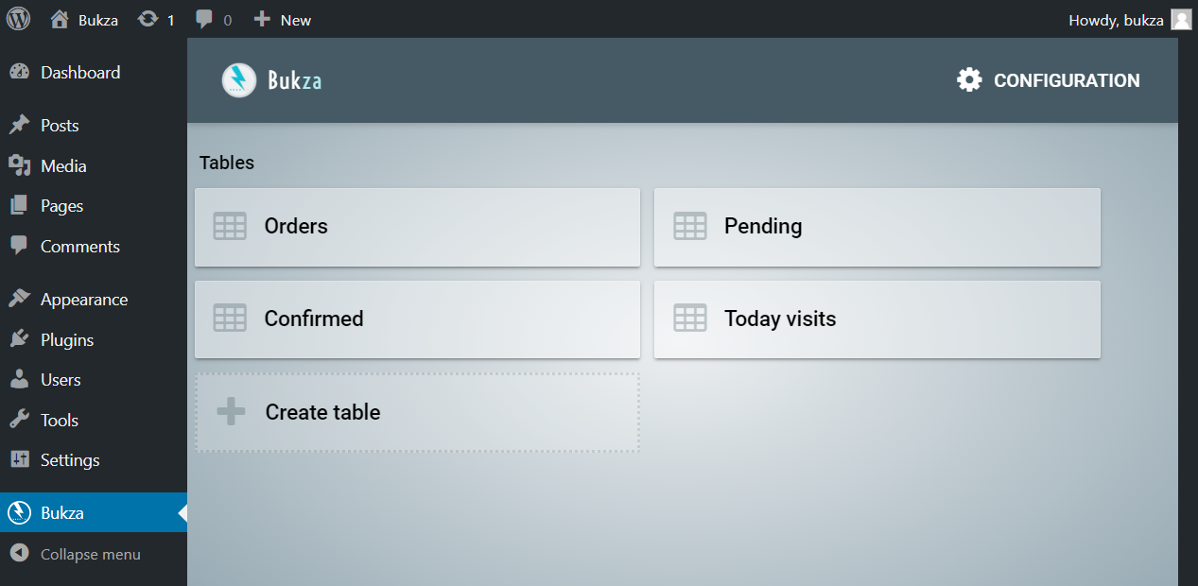Image resolution: width=1198 pixels, height=586 pixels.
Task: Open the Bukza site home icon
Action: [60, 19]
